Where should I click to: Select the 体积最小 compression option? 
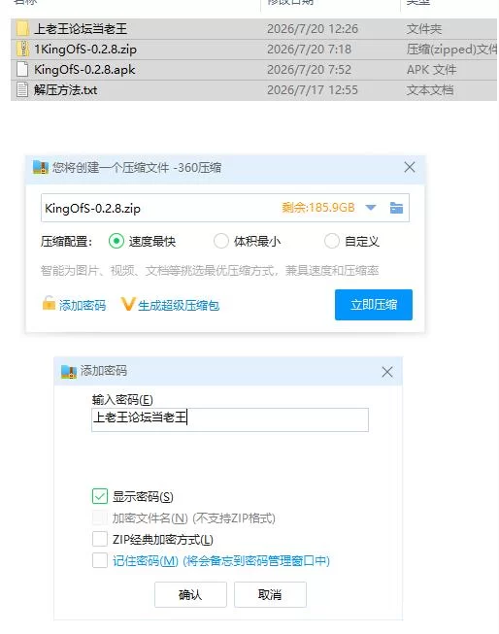click(220, 242)
